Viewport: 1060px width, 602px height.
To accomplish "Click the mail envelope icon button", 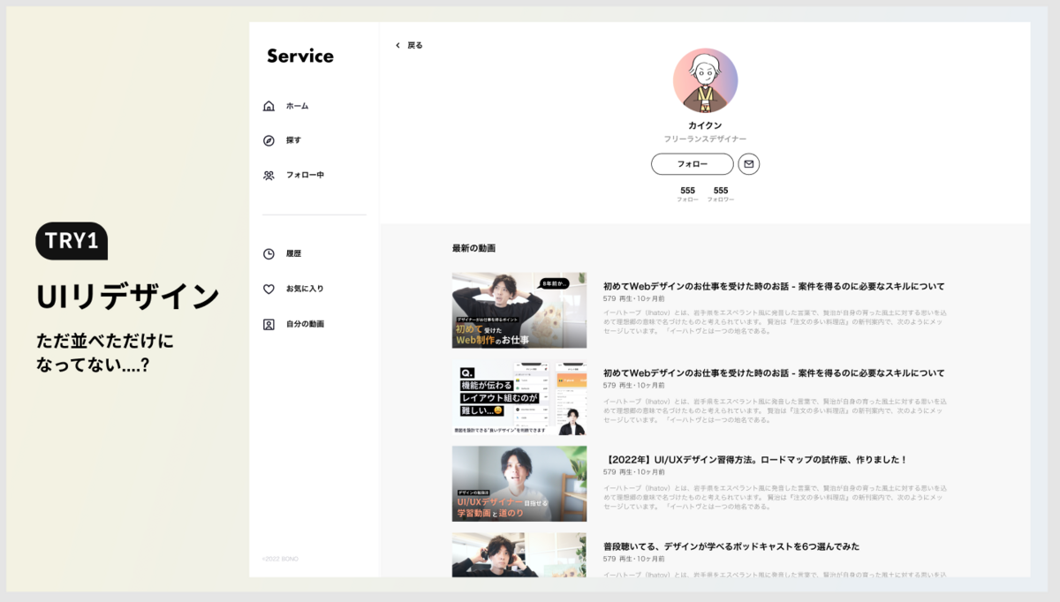I will click(x=749, y=164).
